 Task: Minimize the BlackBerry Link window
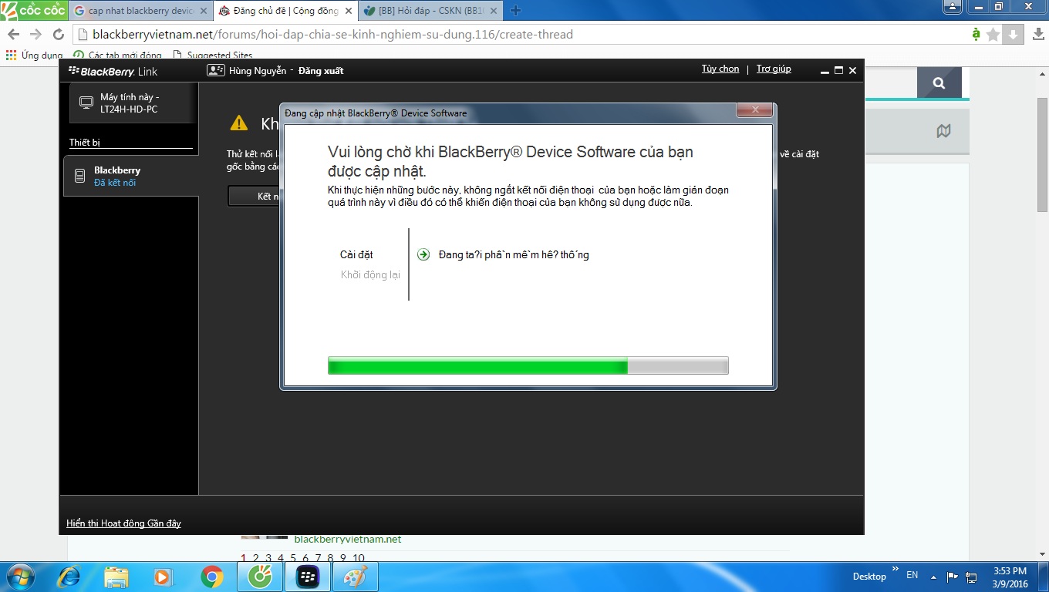tap(825, 71)
